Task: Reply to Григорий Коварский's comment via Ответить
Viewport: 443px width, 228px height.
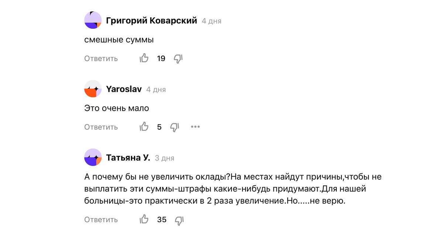Action: (x=100, y=58)
